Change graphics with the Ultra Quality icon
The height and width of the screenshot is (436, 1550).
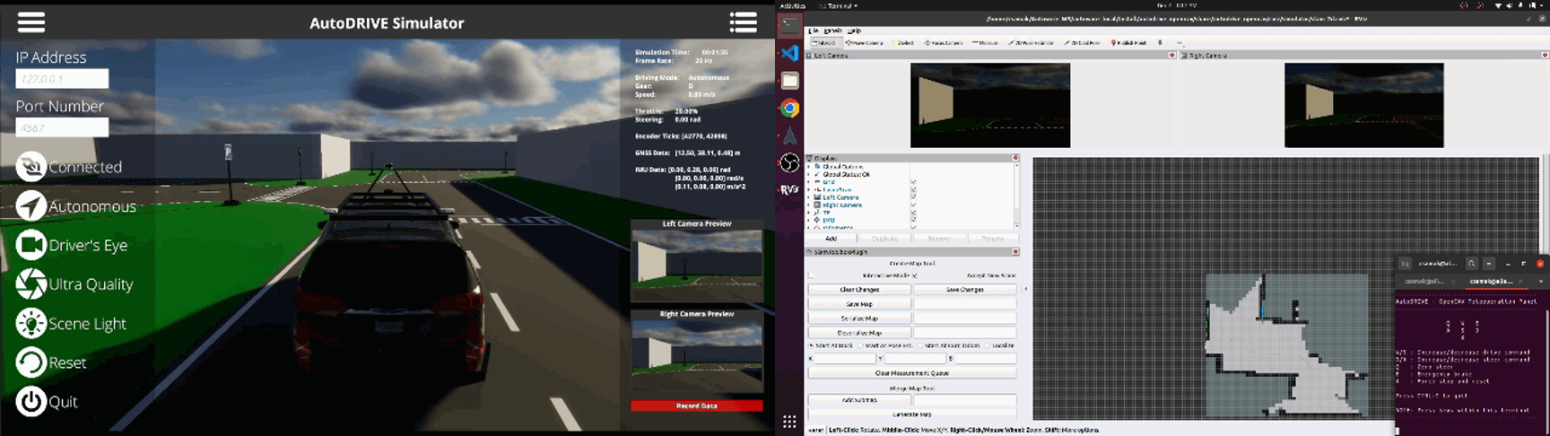(x=31, y=284)
